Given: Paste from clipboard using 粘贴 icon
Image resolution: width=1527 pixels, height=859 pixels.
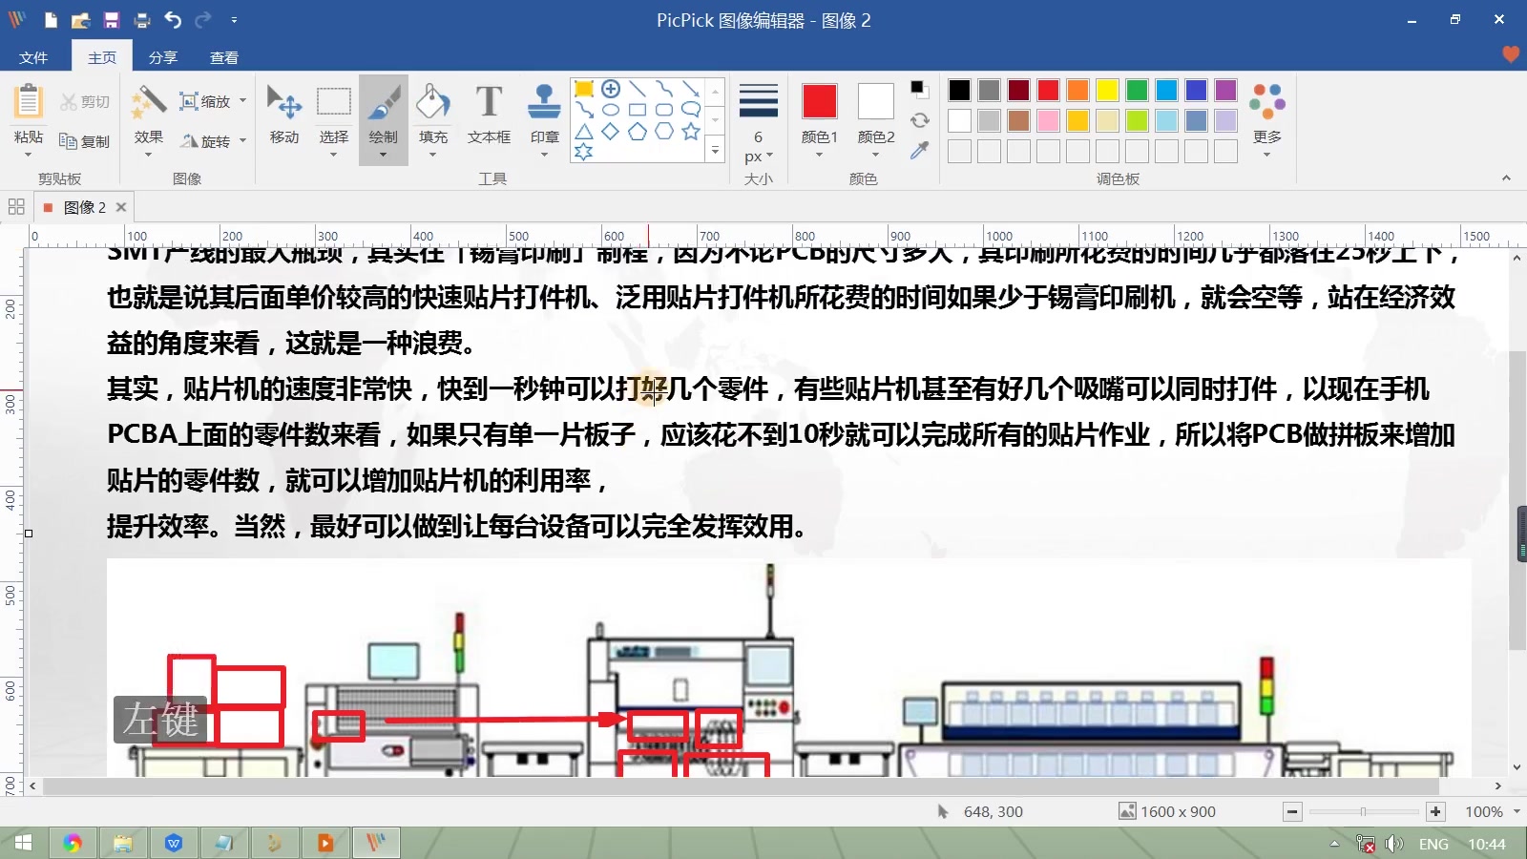Looking at the screenshot, I should (29, 101).
